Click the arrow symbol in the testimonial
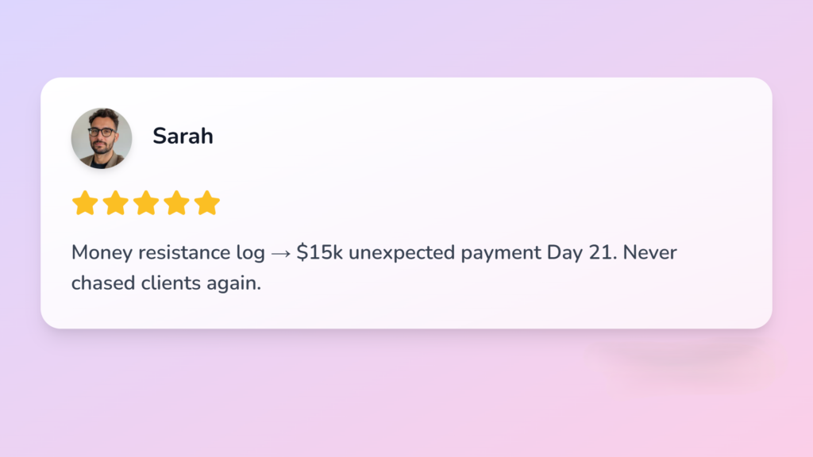The height and width of the screenshot is (457, 813). (x=280, y=254)
